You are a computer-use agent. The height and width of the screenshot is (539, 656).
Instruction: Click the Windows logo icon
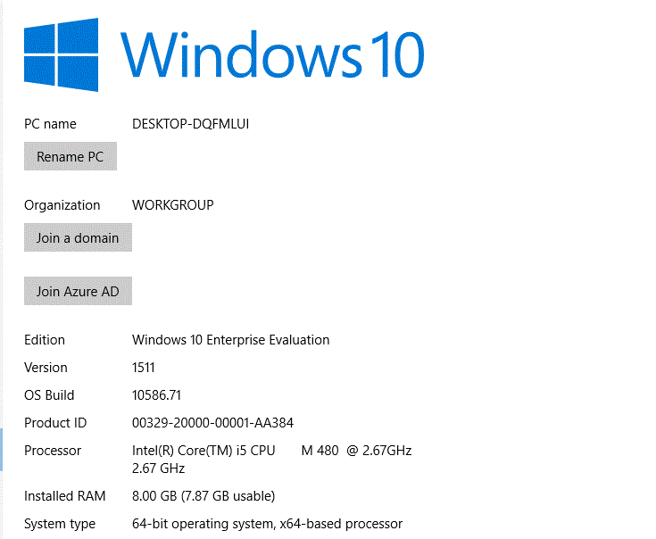point(61,54)
